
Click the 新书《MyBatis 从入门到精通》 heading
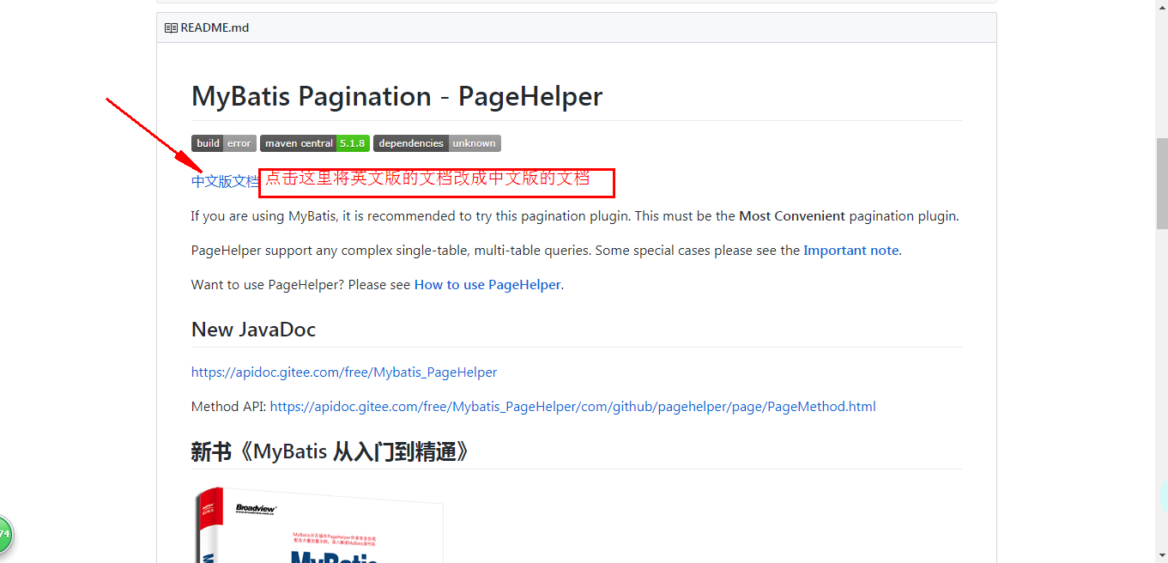[x=330, y=451]
